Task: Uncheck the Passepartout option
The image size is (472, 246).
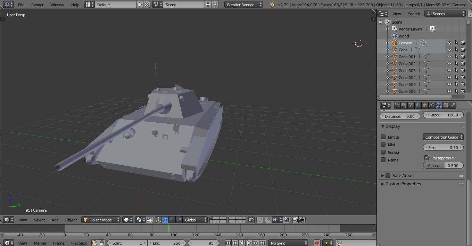Action: click(427, 157)
